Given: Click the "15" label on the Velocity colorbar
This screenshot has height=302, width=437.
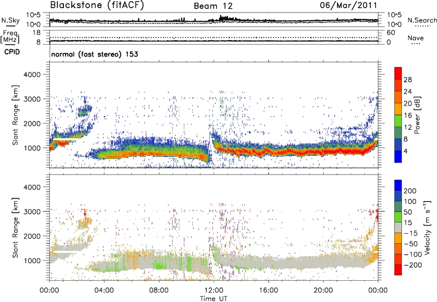Looking at the screenshot, I should (408, 223).
